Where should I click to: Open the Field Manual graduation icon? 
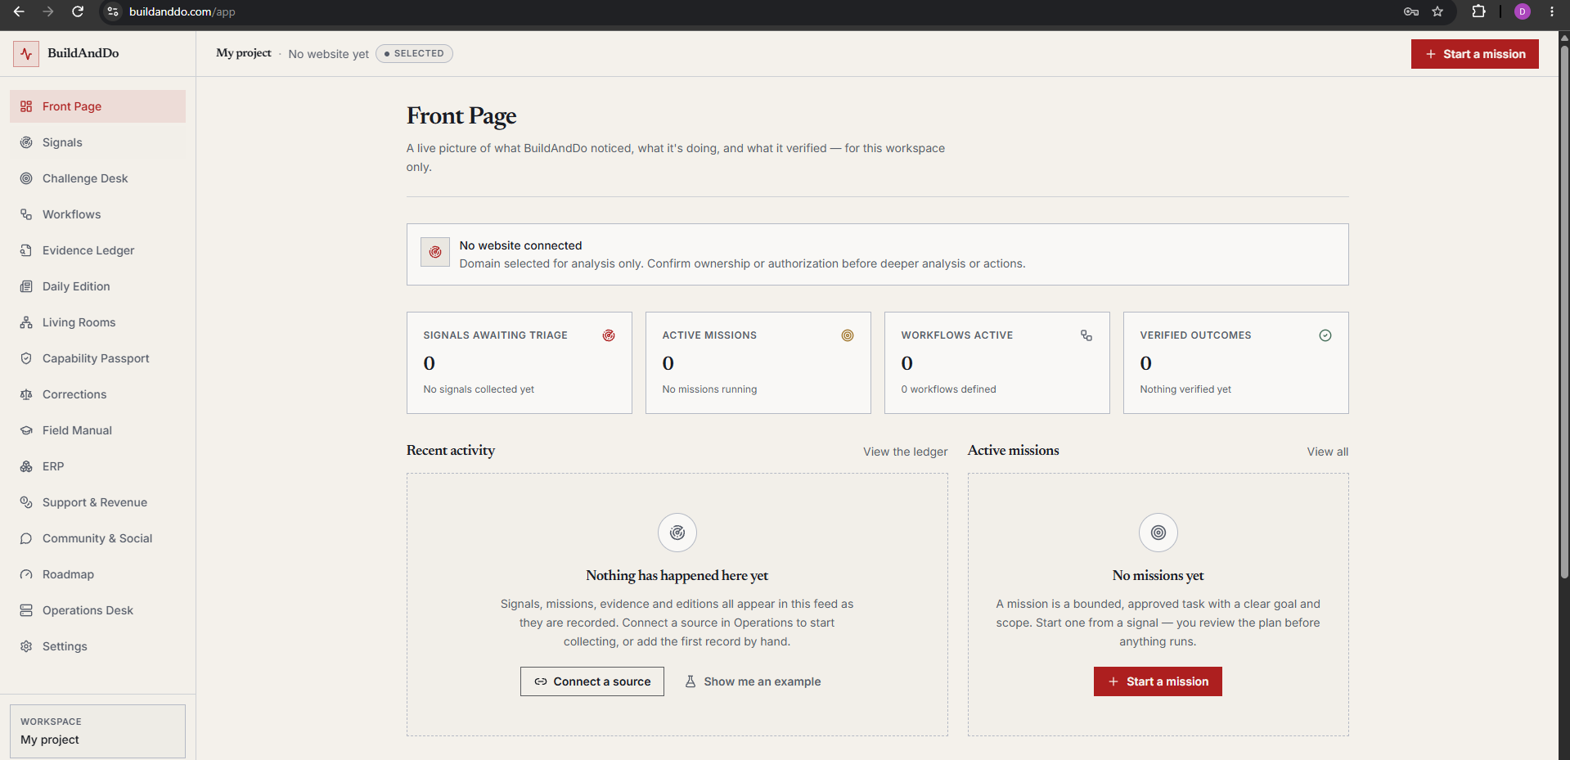[x=26, y=430]
